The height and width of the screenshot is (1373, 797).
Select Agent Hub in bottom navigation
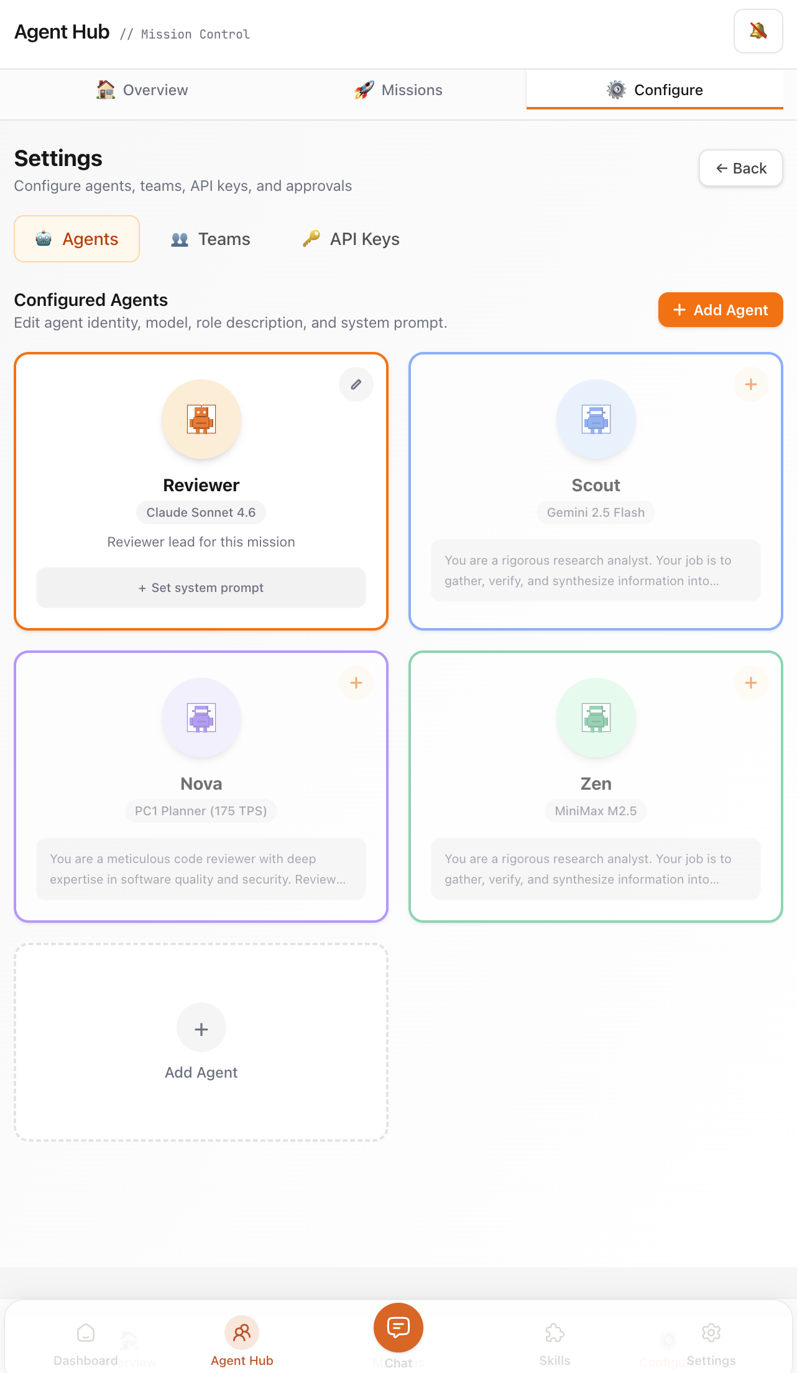pyautogui.click(x=242, y=1342)
